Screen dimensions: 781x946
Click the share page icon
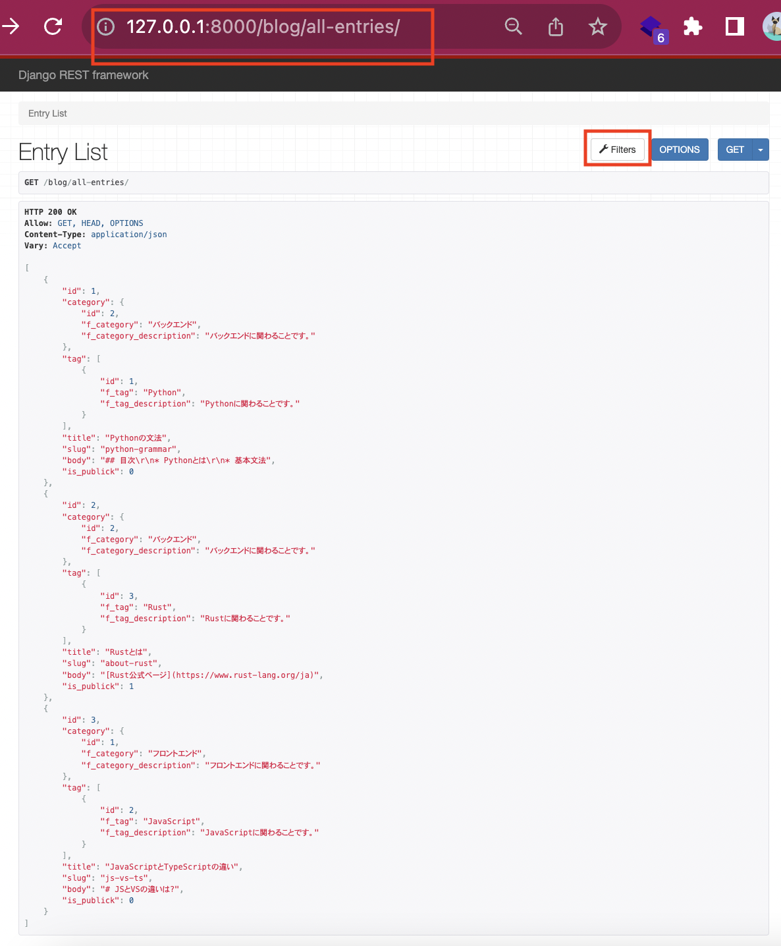pos(556,26)
